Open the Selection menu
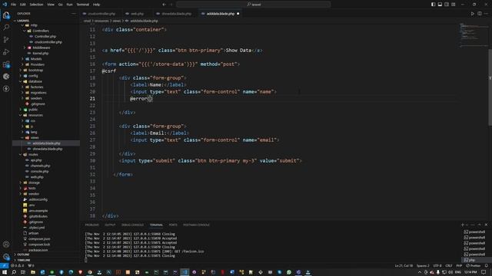492x276 pixels. point(36,5)
